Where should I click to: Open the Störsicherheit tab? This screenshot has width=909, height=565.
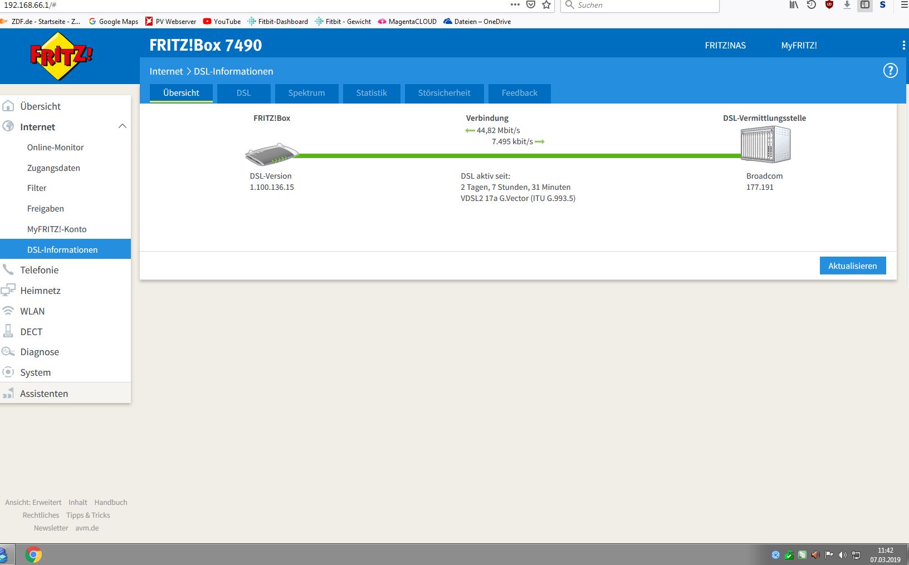(x=444, y=93)
